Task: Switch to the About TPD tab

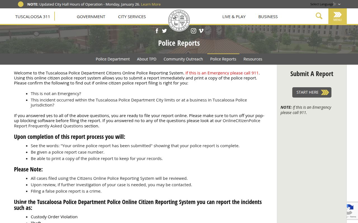Action: [x=147, y=59]
